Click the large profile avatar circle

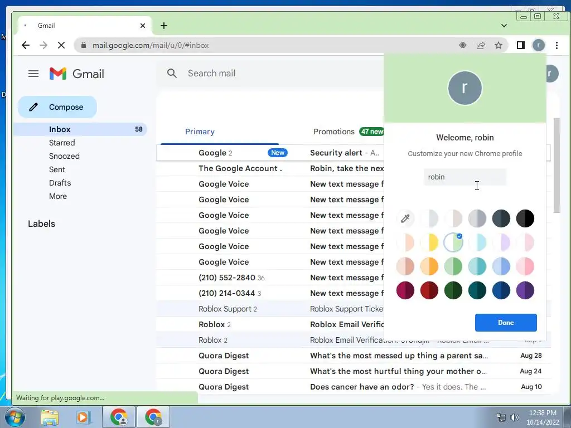pos(465,88)
